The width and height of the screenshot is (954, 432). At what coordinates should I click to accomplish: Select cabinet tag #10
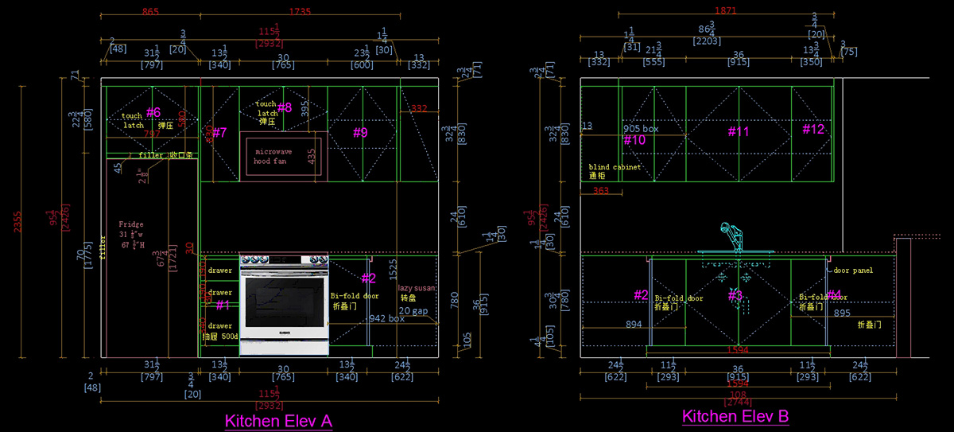(634, 140)
